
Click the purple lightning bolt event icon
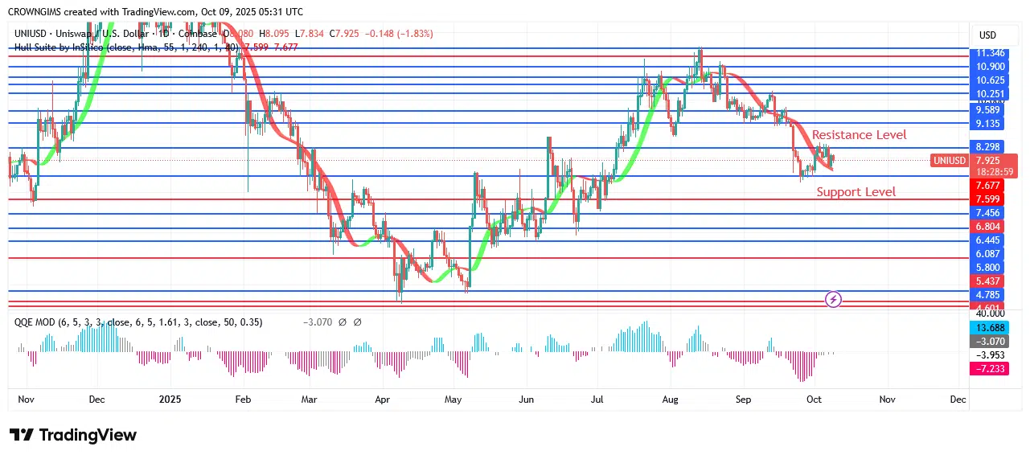(834, 300)
